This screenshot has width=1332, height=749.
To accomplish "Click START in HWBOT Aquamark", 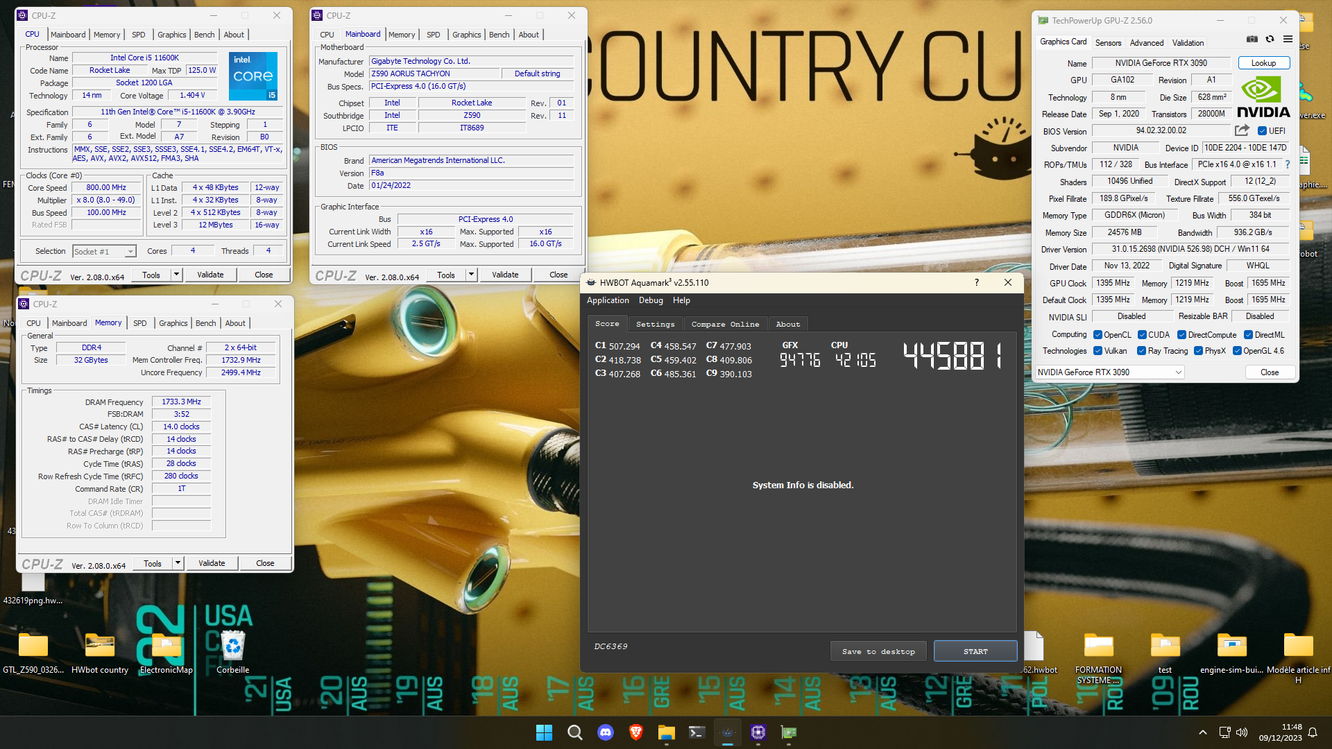I will click(x=975, y=651).
